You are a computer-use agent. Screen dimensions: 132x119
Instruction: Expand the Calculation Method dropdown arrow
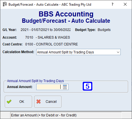pyautogui.click(x=118, y=52)
